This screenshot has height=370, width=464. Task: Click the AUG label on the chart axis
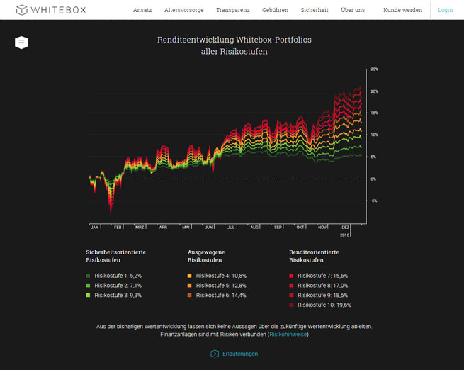pyautogui.click(x=254, y=228)
